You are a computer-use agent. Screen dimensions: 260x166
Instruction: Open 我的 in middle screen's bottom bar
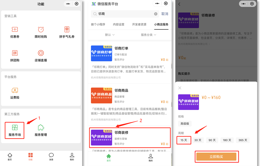coord(151,158)
